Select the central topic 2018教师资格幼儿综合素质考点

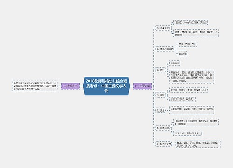(x=106, y=86)
